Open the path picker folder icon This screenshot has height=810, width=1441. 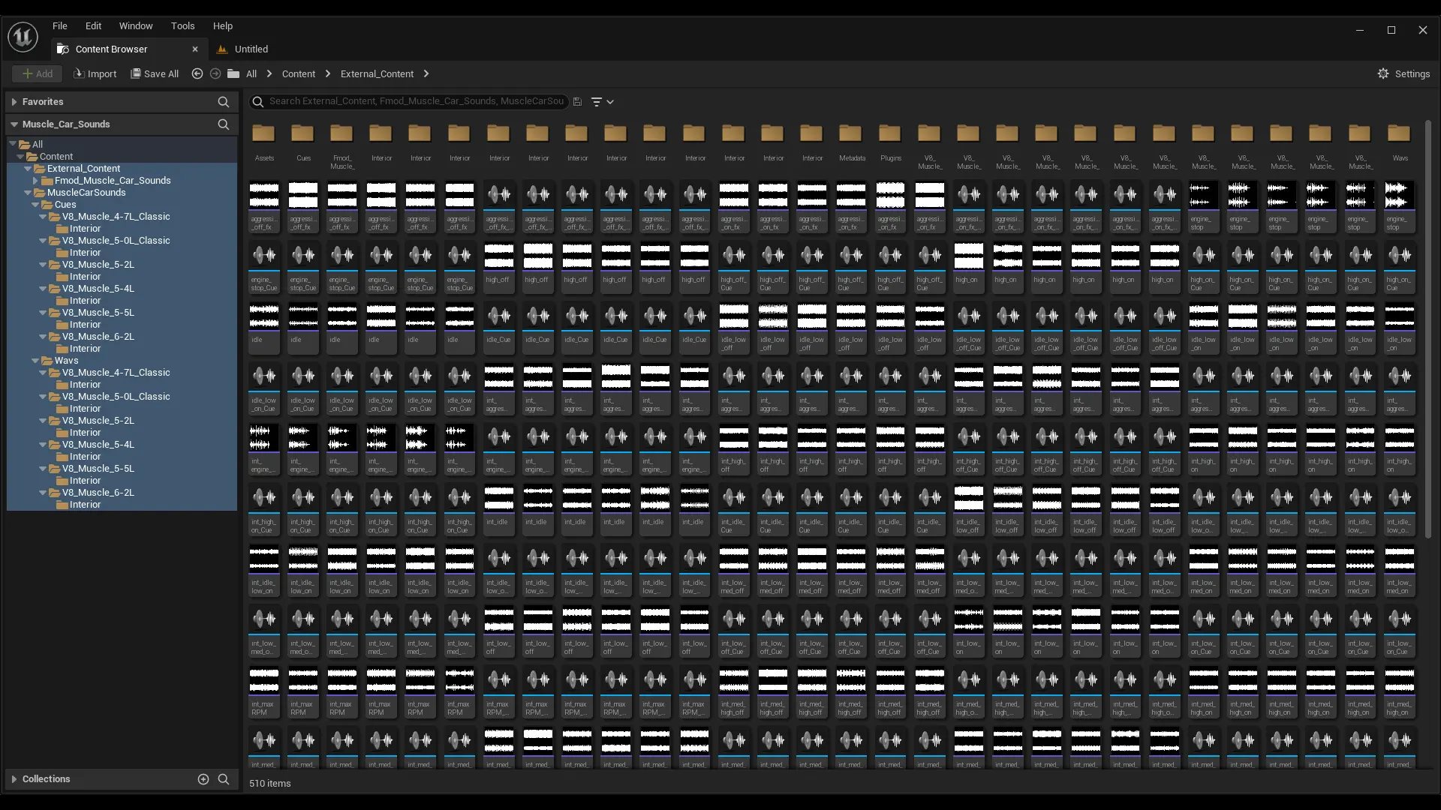[x=233, y=73]
